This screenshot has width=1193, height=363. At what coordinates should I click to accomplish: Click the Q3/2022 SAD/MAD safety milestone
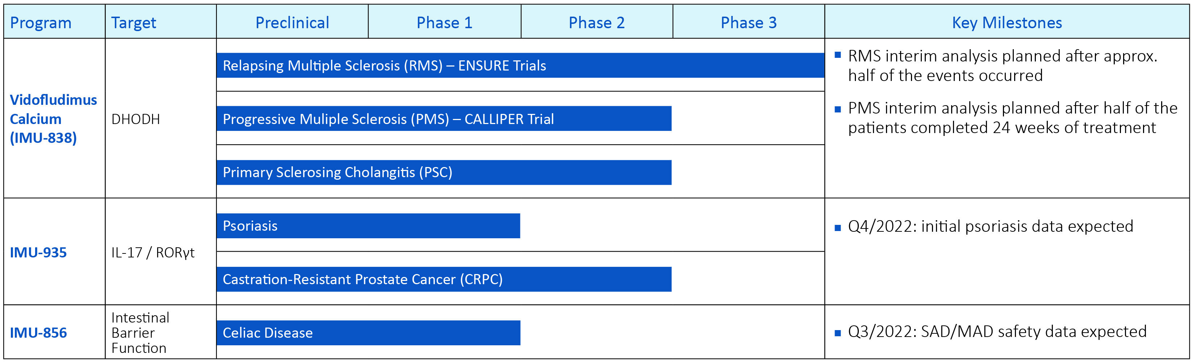997,332
